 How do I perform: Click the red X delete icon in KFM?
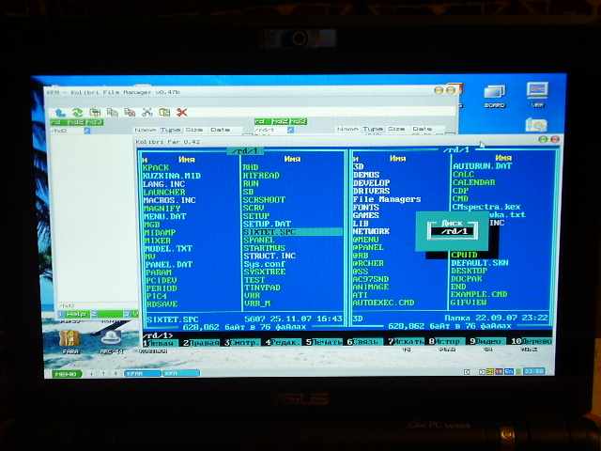click(x=181, y=112)
